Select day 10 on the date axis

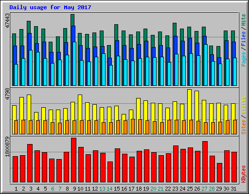click(x=80, y=189)
